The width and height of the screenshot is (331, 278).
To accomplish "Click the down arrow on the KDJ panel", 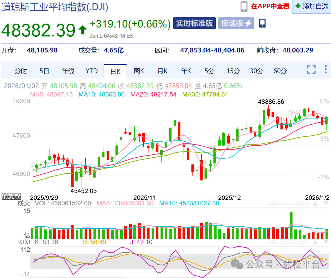I will (326, 243).
